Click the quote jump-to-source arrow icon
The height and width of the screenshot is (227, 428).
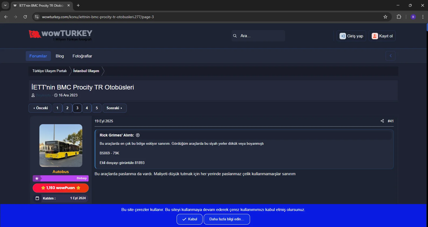coord(138,135)
